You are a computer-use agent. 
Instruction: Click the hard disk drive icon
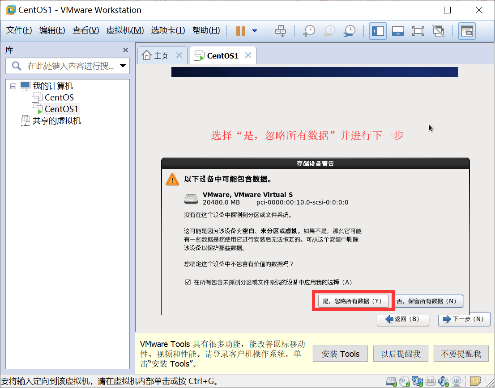(x=191, y=199)
